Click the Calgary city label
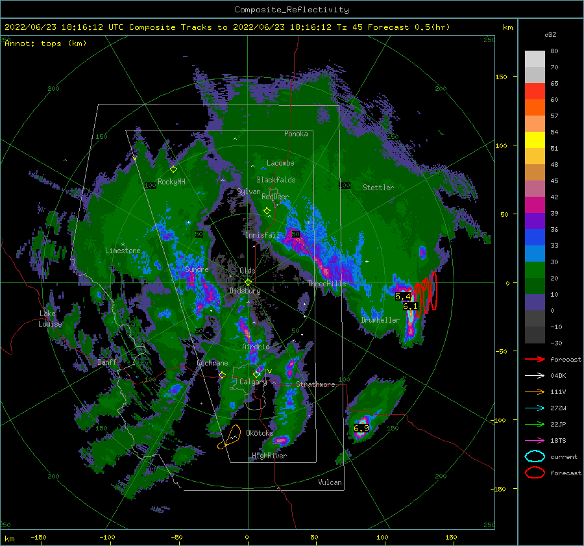Viewport: 584px width, 546px height. click(253, 382)
